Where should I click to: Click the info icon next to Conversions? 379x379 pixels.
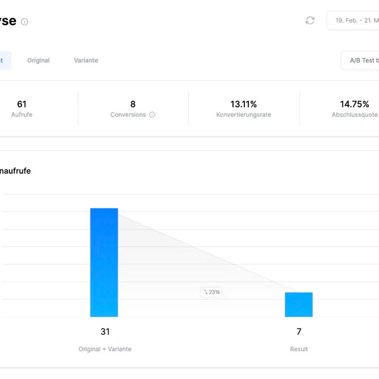152,115
